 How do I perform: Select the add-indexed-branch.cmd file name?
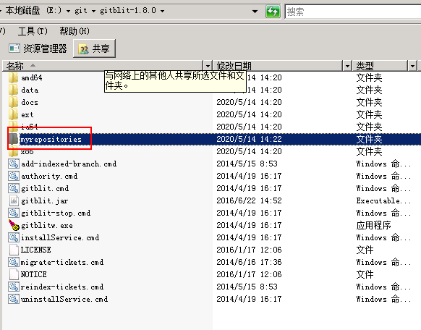(69, 164)
